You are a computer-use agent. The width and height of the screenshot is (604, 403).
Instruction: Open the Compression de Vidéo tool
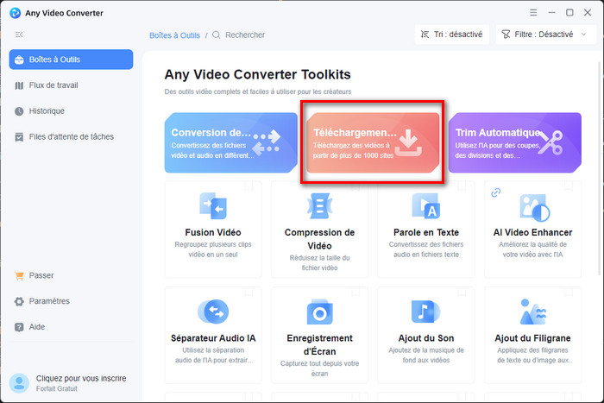coord(320,230)
